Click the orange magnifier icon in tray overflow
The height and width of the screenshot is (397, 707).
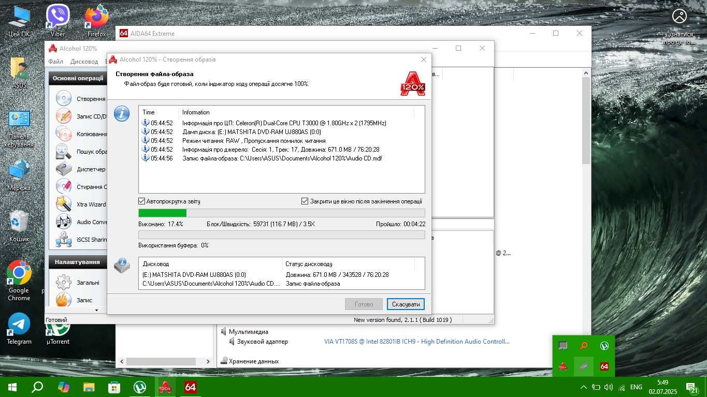tap(584, 346)
